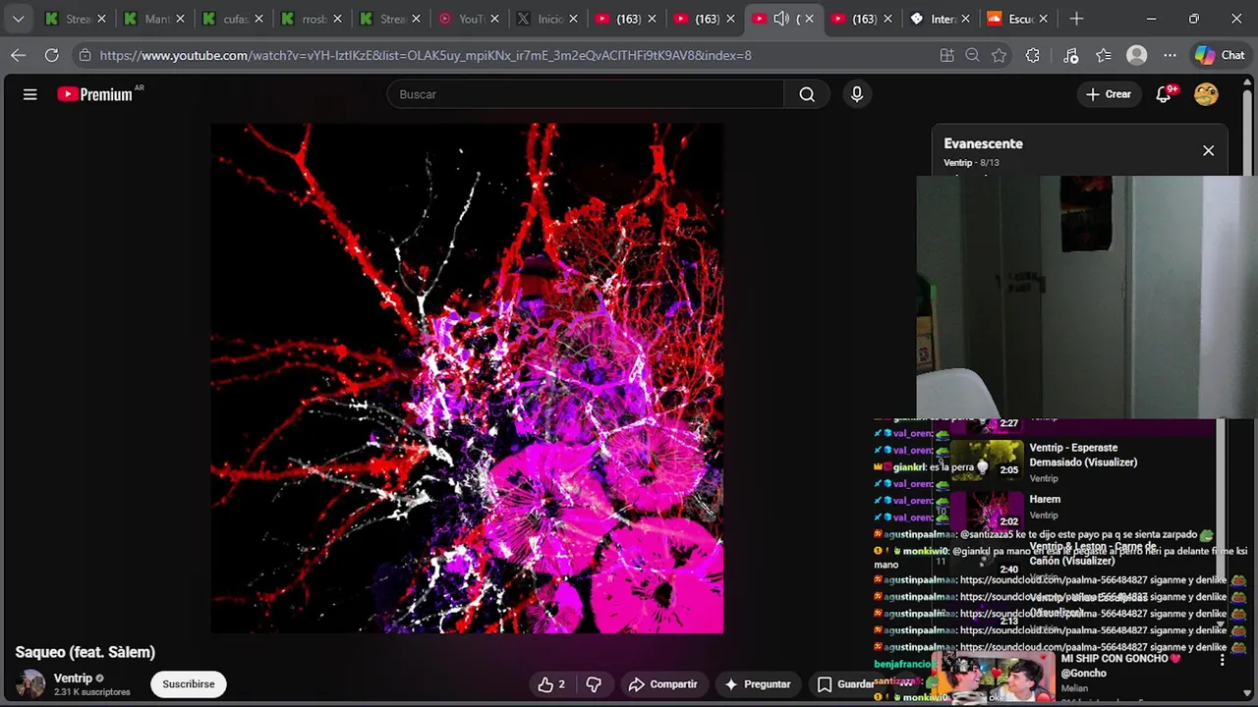The image size is (1258, 707).
Task: Switch to the YouTu tab
Action: [x=469, y=19]
